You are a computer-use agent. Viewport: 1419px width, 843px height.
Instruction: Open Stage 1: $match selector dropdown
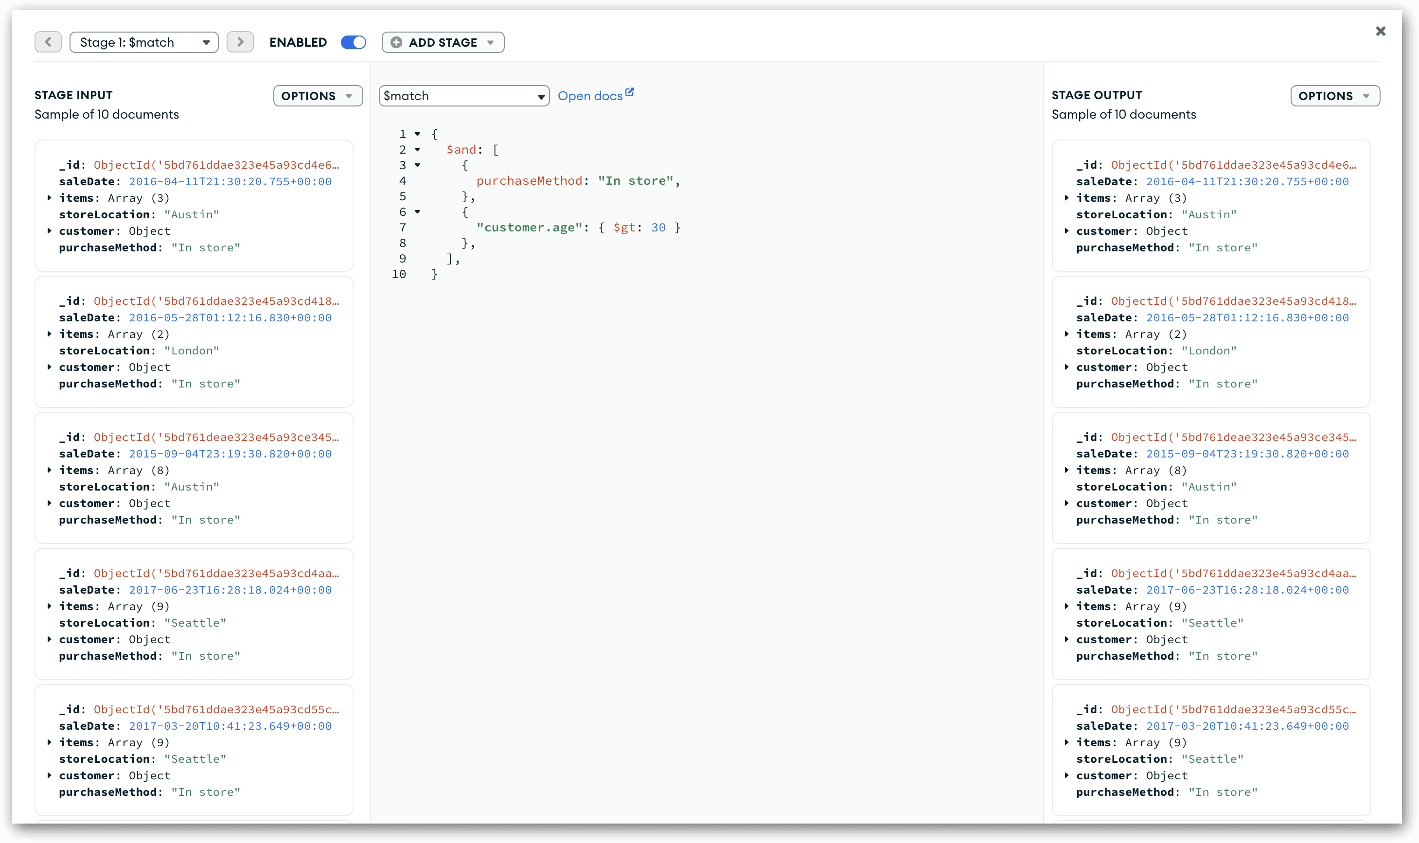[144, 43]
